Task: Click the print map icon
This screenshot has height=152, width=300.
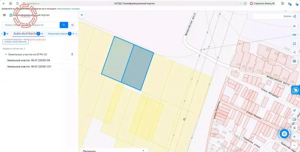Action: (x=294, y=61)
